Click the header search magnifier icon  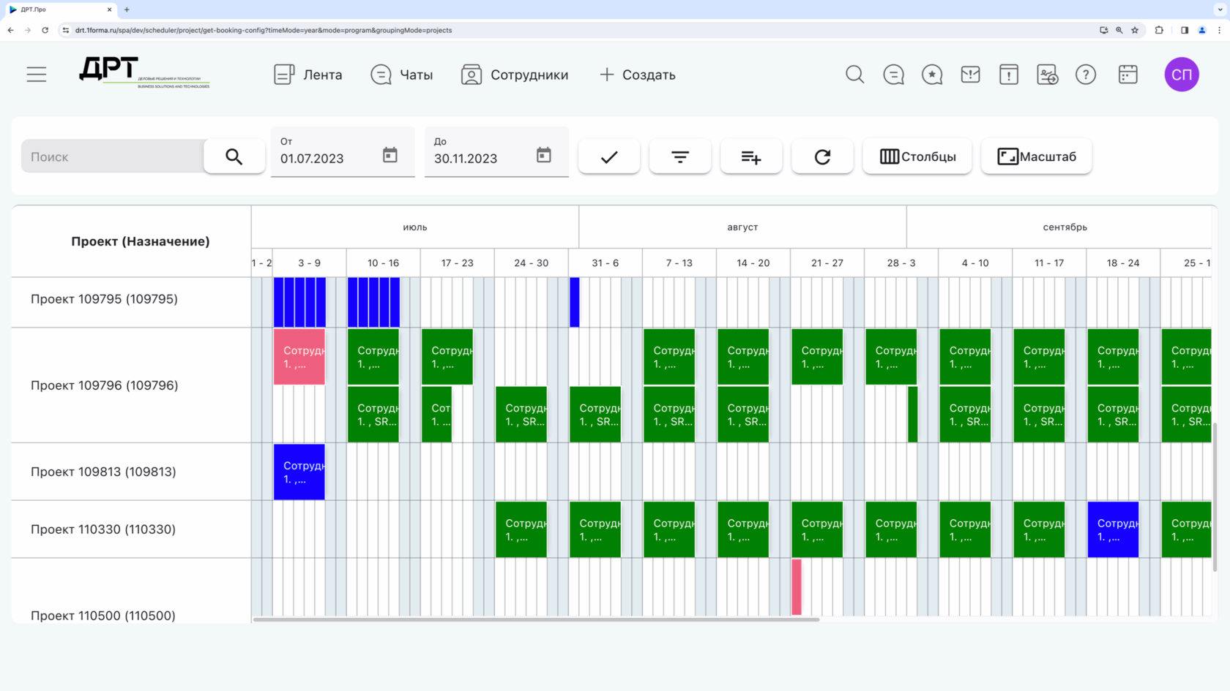(854, 75)
